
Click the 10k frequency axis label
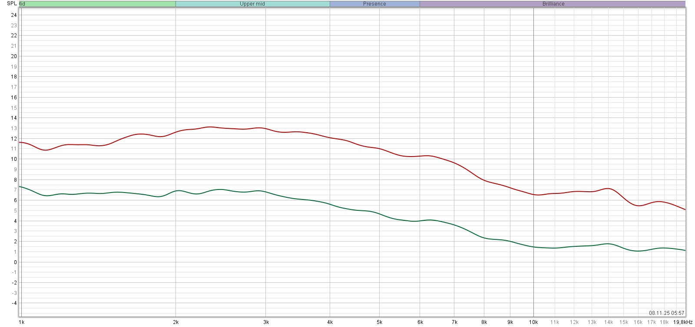point(533,322)
